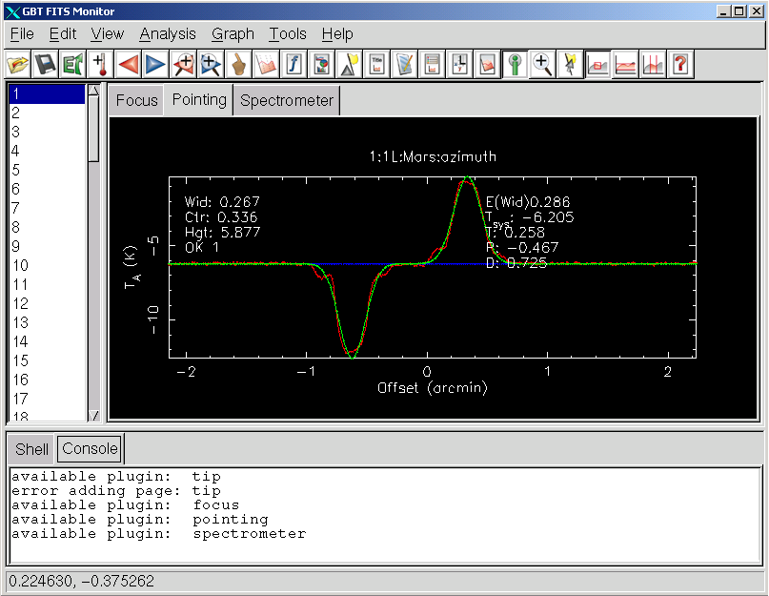Image resolution: width=769 pixels, height=596 pixels.
Task: Click the red left arrow icon
Action: pyautogui.click(x=129, y=65)
